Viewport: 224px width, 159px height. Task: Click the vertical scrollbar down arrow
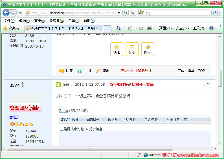point(220,144)
